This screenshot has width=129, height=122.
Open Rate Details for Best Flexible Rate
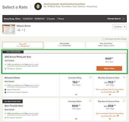(x=9, y=109)
